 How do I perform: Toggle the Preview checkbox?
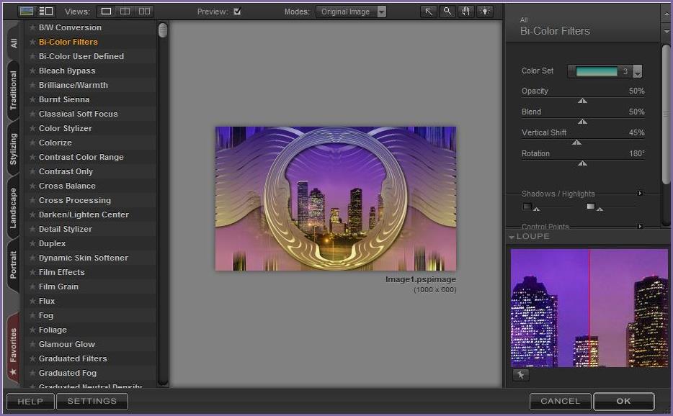click(237, 12)
